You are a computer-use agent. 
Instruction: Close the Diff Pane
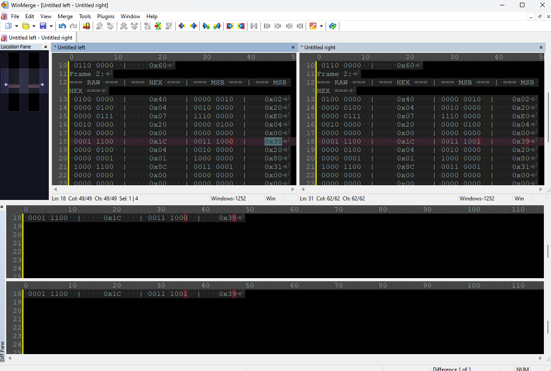pyautogui.click(x=2, y=207)
